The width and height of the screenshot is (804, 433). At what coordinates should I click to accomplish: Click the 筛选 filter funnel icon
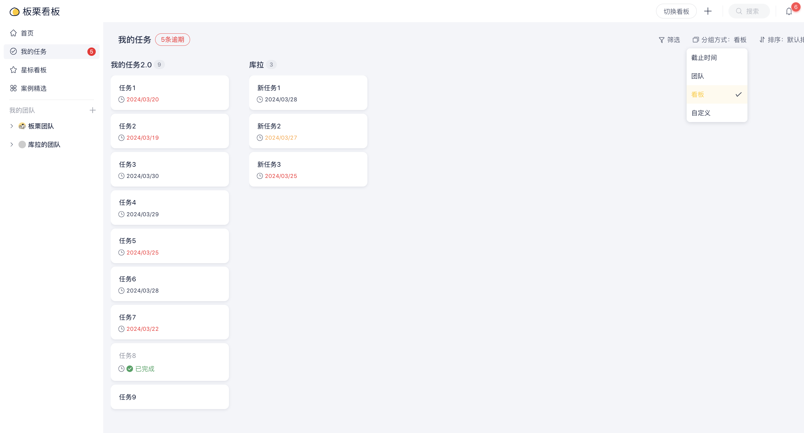[x=661, y=40]
